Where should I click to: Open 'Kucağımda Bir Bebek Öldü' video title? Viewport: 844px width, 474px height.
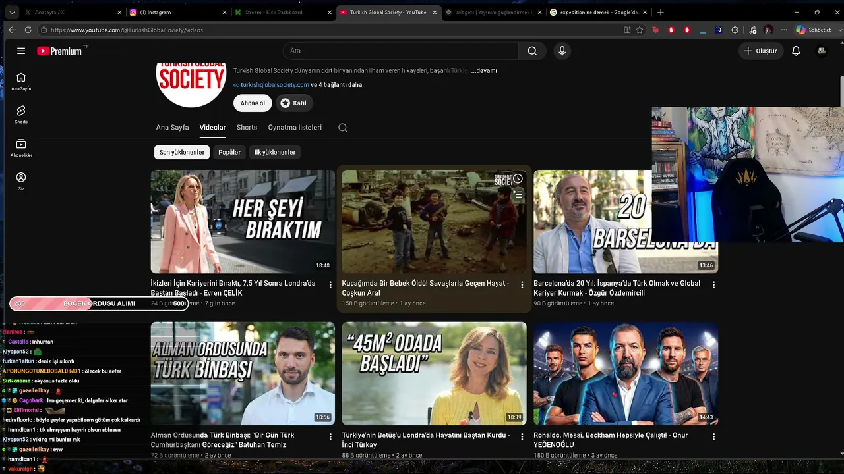click(x=425, y=288)
